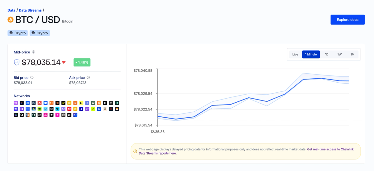The width and height of the screenshot is (374, 171).
Task: Click the info icon next to Bid price
Action: 32,77
